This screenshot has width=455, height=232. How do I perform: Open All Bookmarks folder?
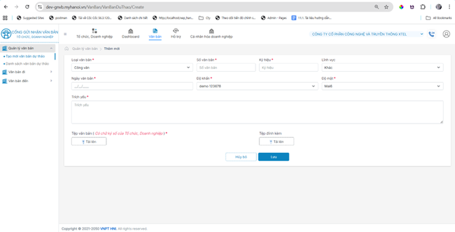(x=439, y=18)
